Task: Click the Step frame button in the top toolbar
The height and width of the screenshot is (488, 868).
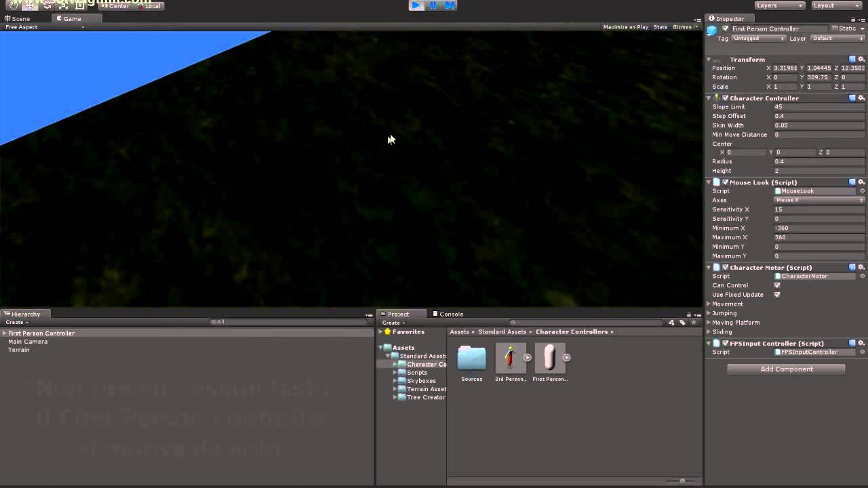Action: tap(450, 5)
